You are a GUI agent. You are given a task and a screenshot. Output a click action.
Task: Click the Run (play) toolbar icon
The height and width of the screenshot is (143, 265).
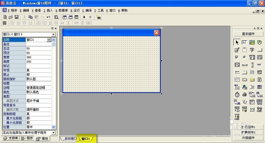tap(84, 17)
